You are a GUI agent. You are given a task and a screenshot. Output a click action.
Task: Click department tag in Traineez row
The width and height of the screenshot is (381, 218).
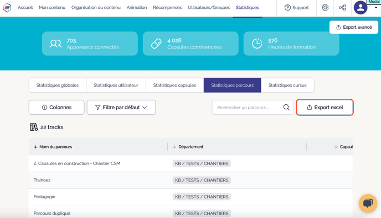click(202, 180)
